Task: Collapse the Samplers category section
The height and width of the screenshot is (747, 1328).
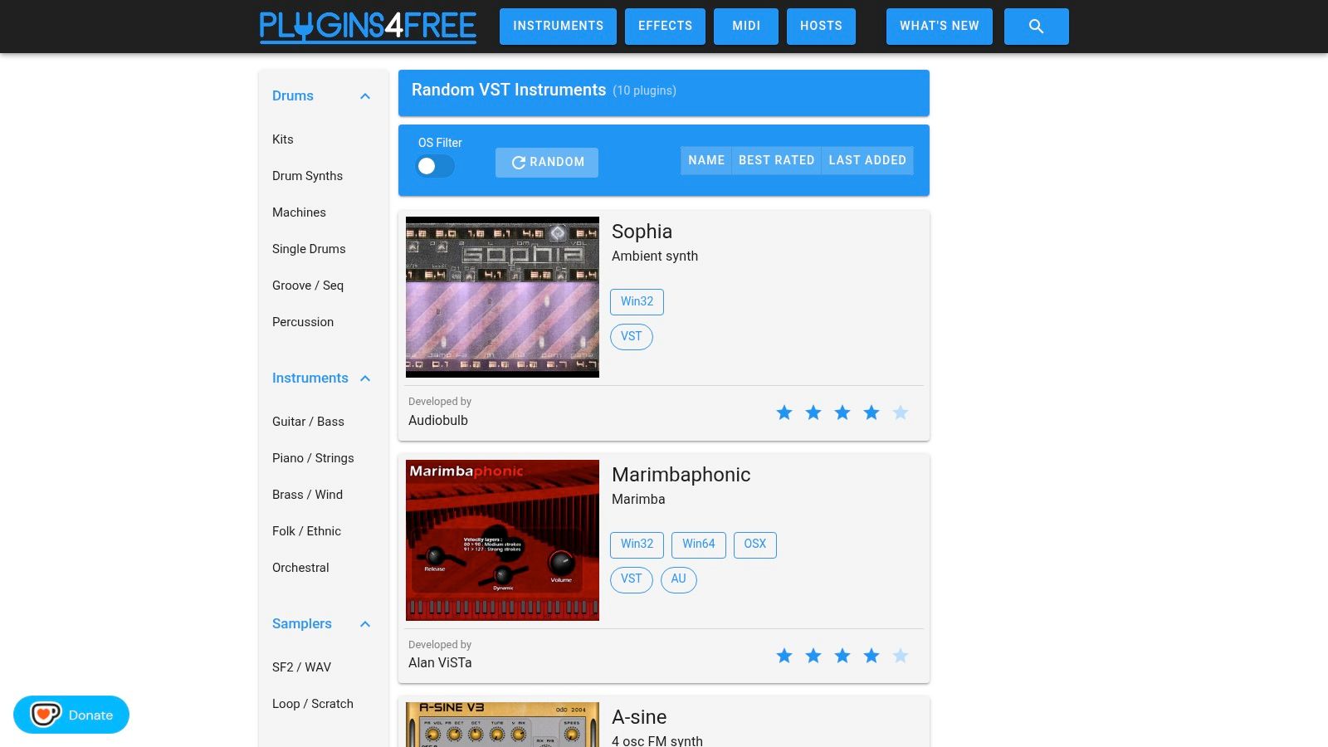Action: [x=365, y=623]
